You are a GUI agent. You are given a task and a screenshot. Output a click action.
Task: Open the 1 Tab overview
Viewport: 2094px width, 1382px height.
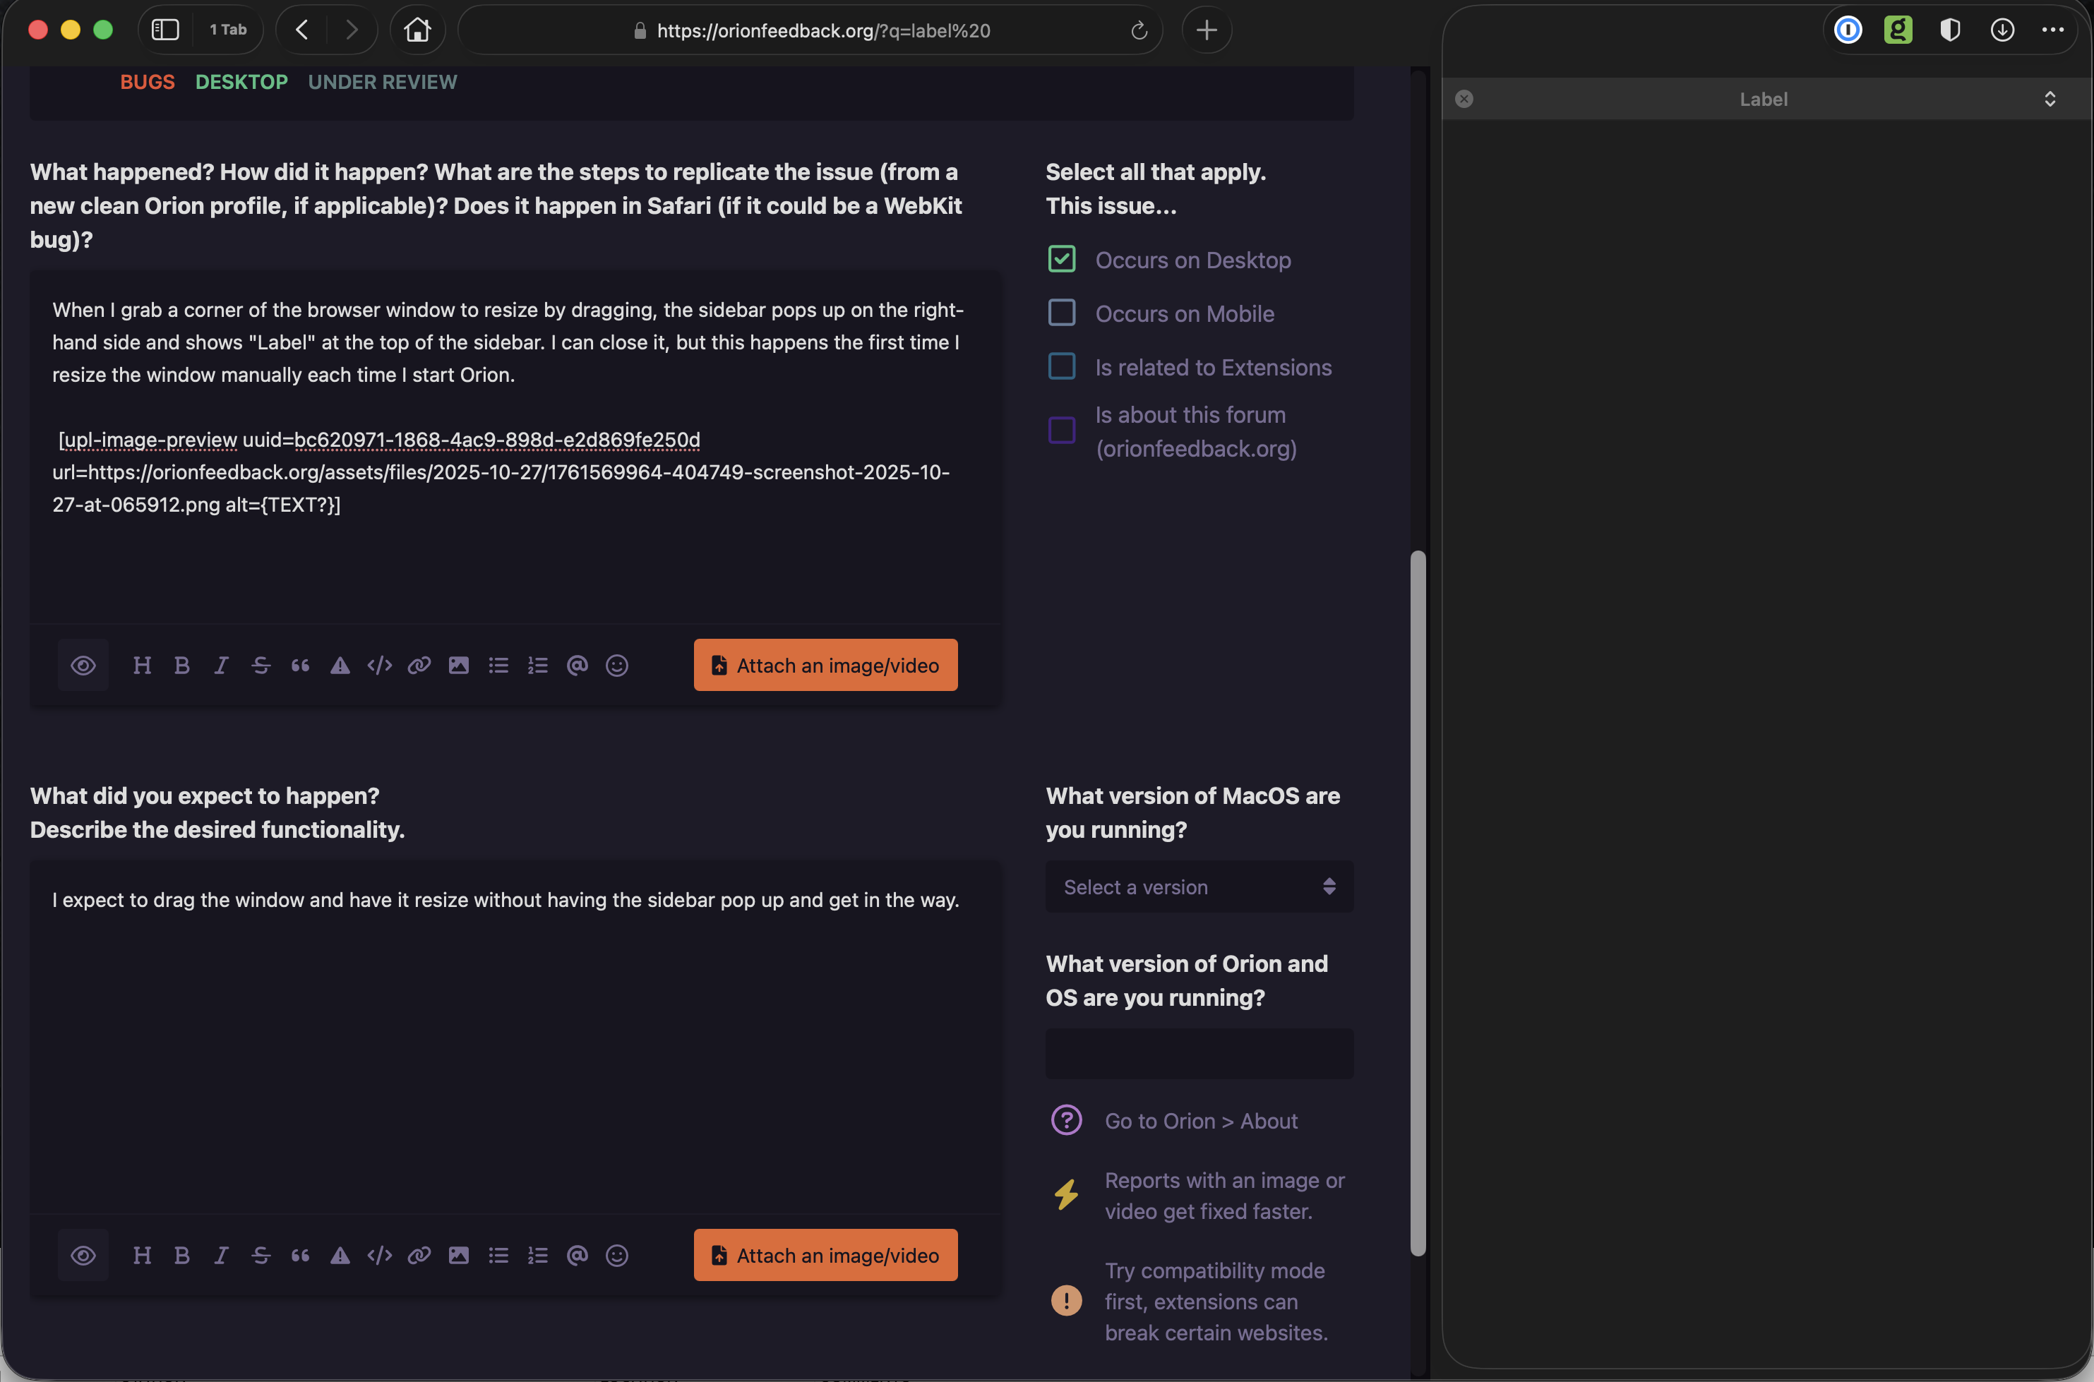227,30
